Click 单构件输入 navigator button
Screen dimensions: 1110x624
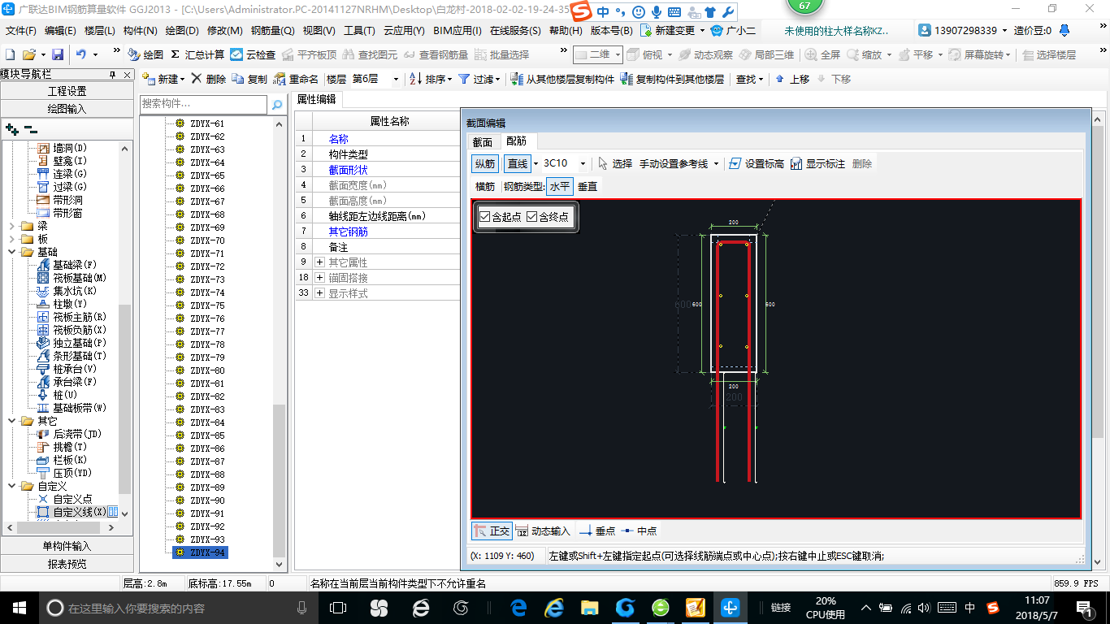67,546
